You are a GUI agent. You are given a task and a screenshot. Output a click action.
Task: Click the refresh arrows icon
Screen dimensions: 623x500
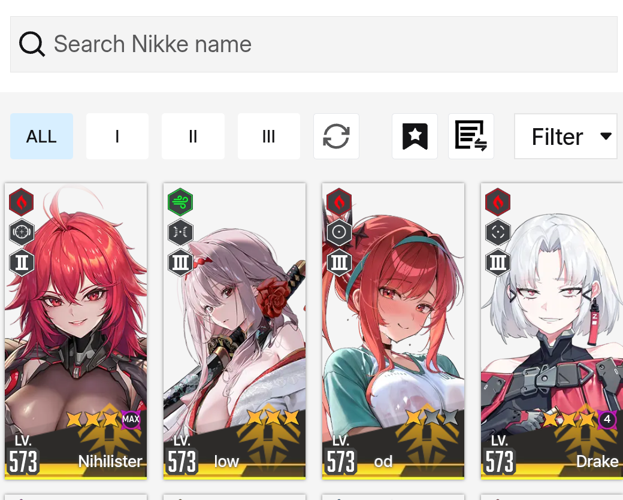(336, 136)
